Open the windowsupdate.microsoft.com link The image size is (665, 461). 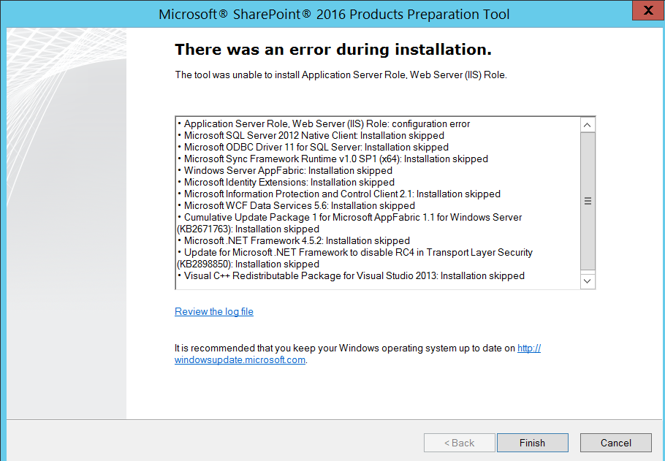(240, 360)
